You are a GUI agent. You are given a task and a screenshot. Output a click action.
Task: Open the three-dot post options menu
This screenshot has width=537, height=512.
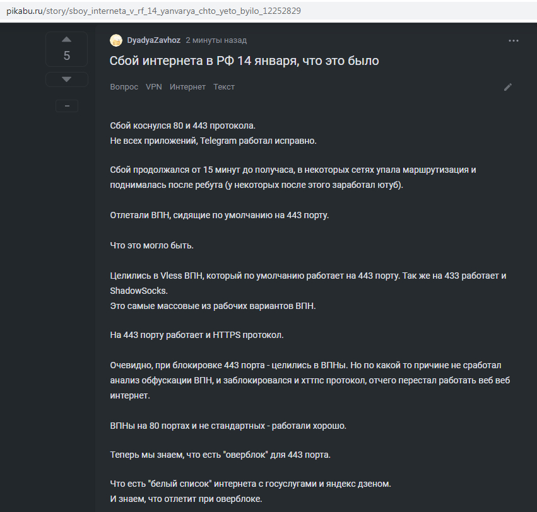coord(513,40)
